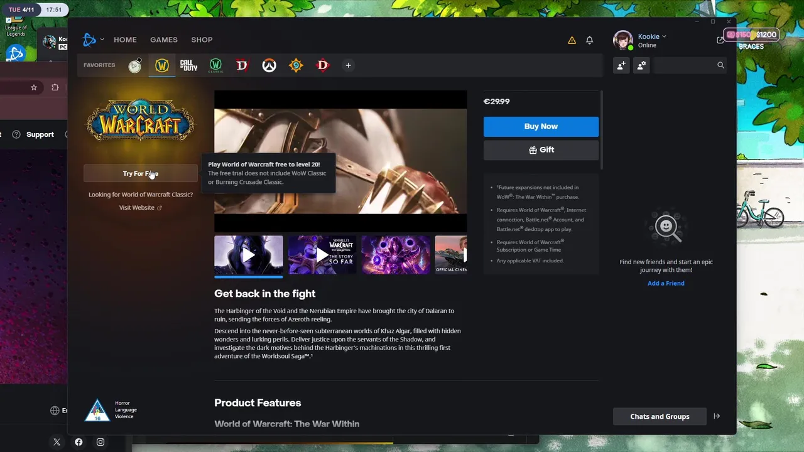Screen dimensions: 804x452
Task: Open the GAMES tab
Action: pos(164,40)
